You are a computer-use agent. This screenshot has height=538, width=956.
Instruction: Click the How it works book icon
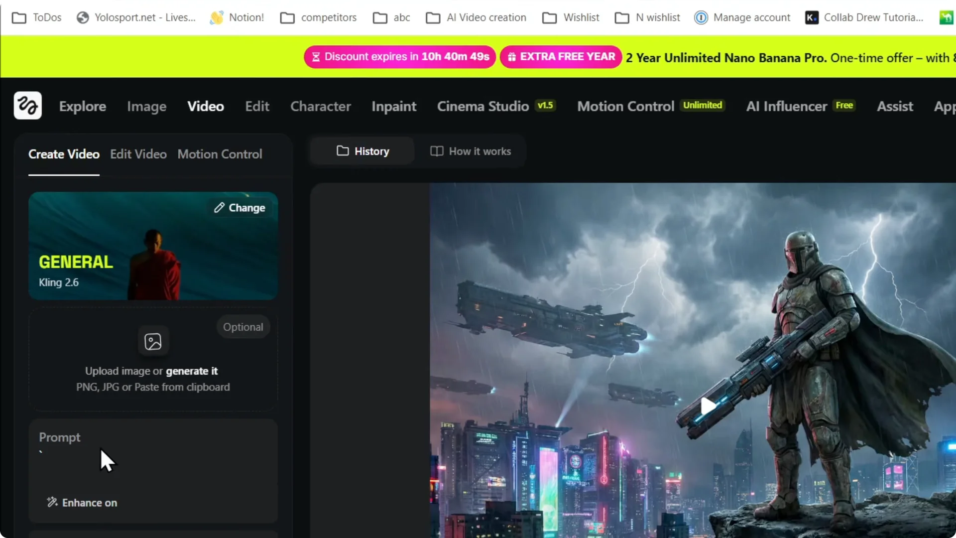pos(436,151)
